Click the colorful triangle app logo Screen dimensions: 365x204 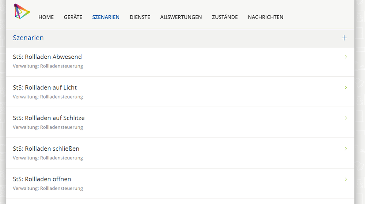tap(21, 12)
